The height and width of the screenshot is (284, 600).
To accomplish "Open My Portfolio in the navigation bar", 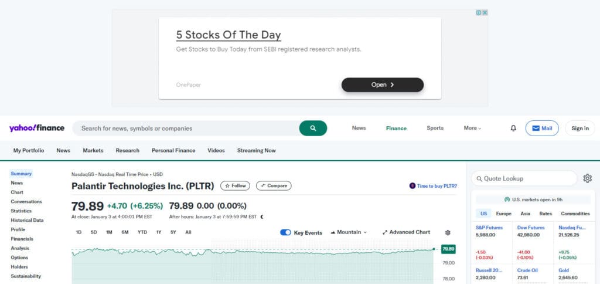I will click(x=29, y=151).
